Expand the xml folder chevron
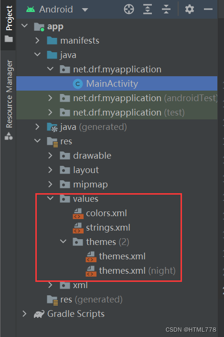 tap(50, 285)
